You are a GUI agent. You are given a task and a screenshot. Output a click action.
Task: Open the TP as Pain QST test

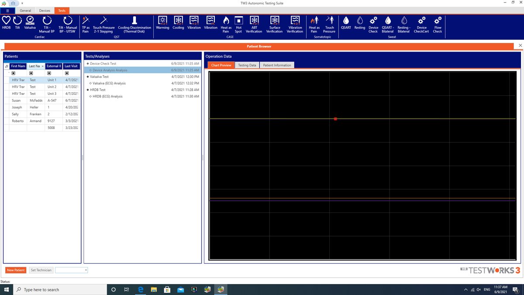pos(86,24)
